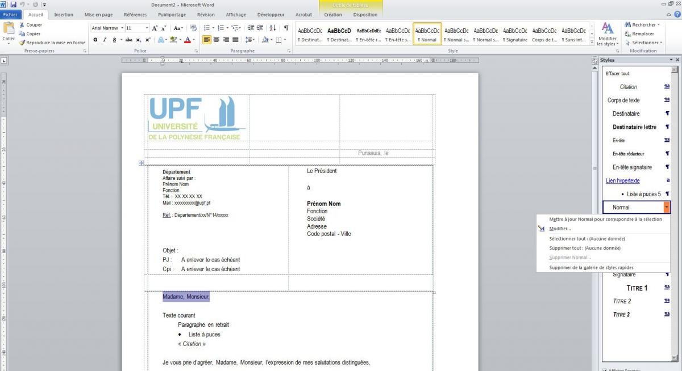The image size is (682, 371).
Task: Click Remplacer in the Modification group
Action: 643,33
